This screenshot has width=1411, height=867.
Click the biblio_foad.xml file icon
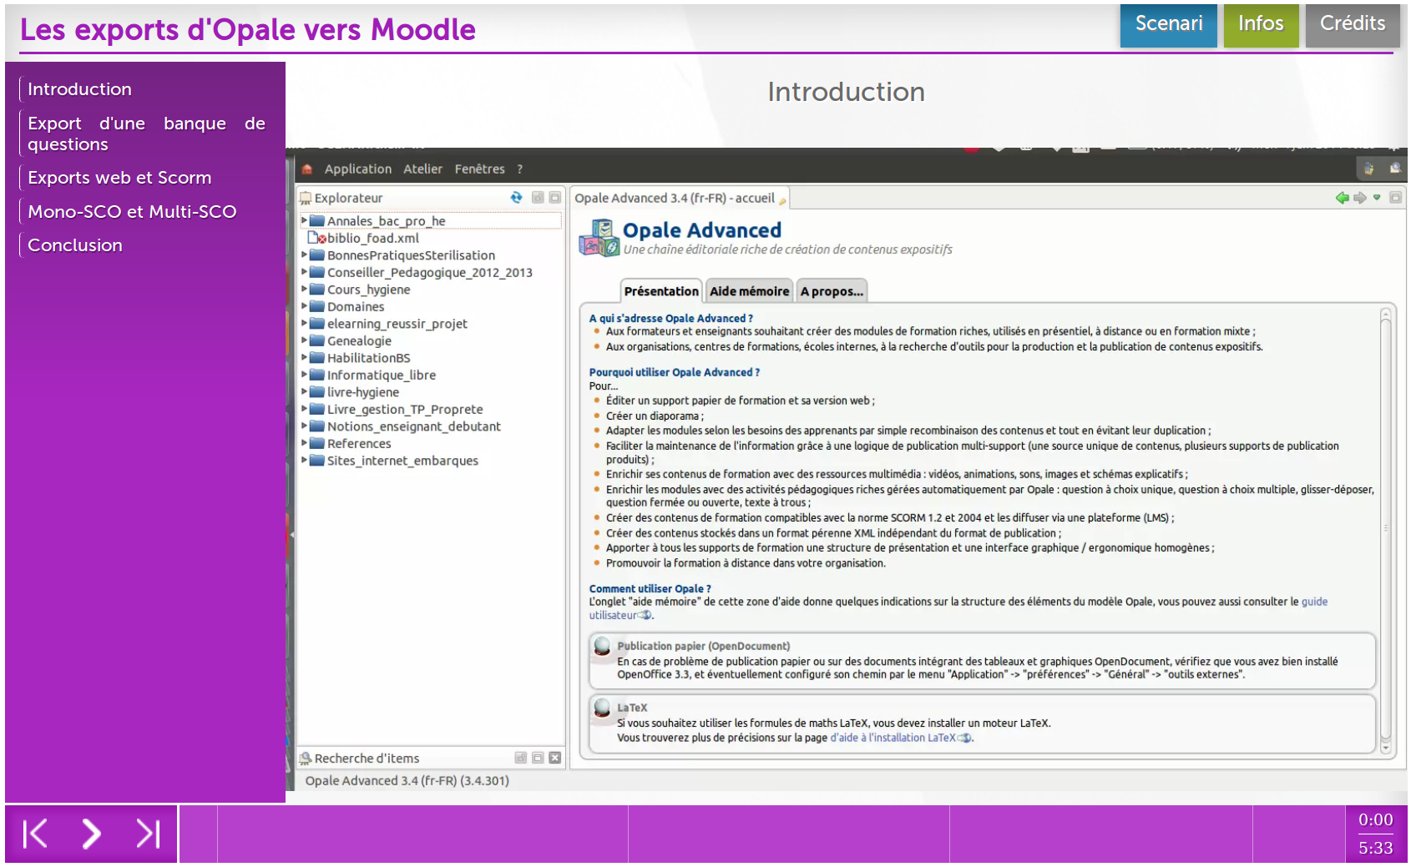tap(316, 238)
